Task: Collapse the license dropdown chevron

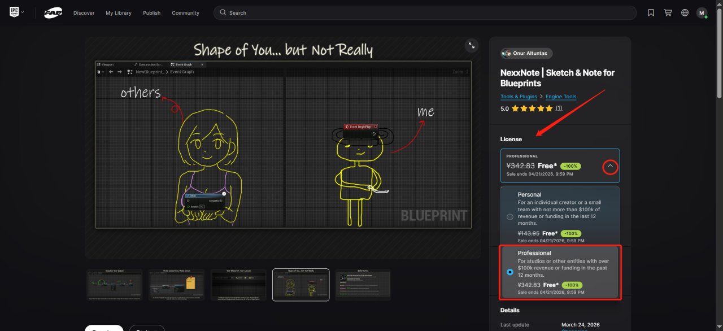Action: (x=610, y=167)
